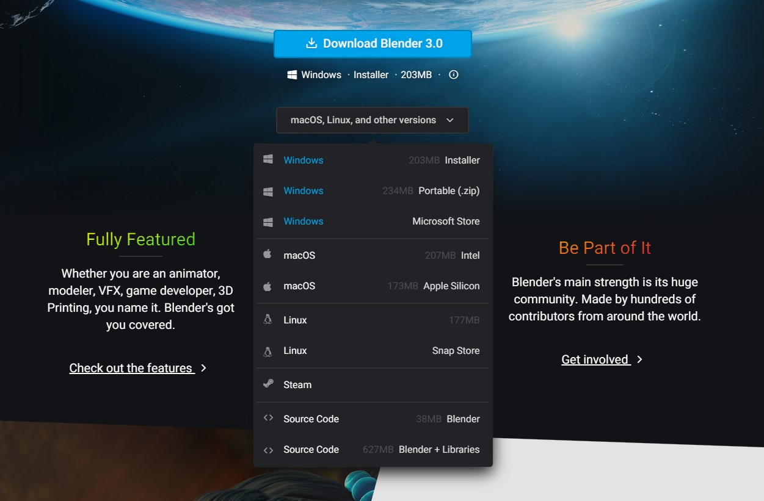Click the Apple icon on the Intel row
The width and height of the screenshot is (764, 501).
[x=267, y=254]
